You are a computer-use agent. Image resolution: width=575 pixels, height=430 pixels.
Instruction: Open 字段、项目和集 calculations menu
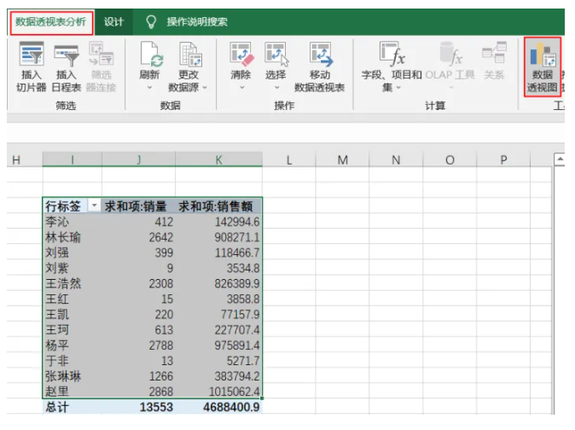click(392, 67)
